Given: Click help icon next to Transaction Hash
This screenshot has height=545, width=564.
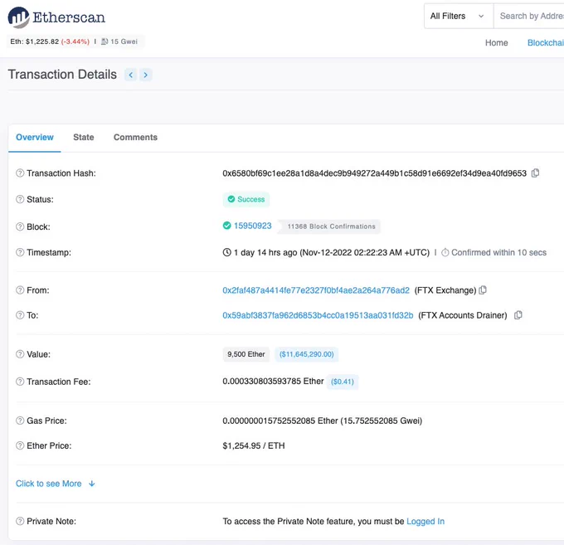Looking at the screenshot, I should [20, 173].
